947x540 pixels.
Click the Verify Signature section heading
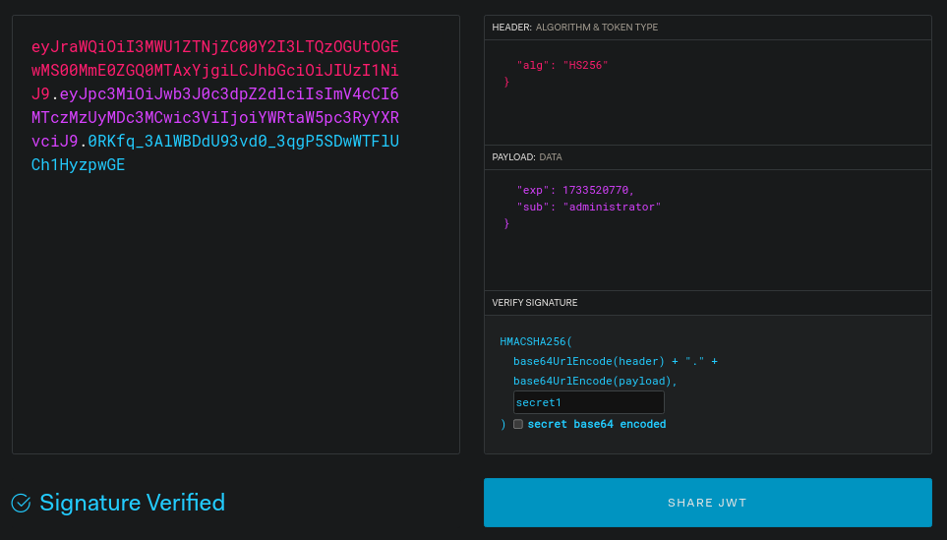(535, 303)
